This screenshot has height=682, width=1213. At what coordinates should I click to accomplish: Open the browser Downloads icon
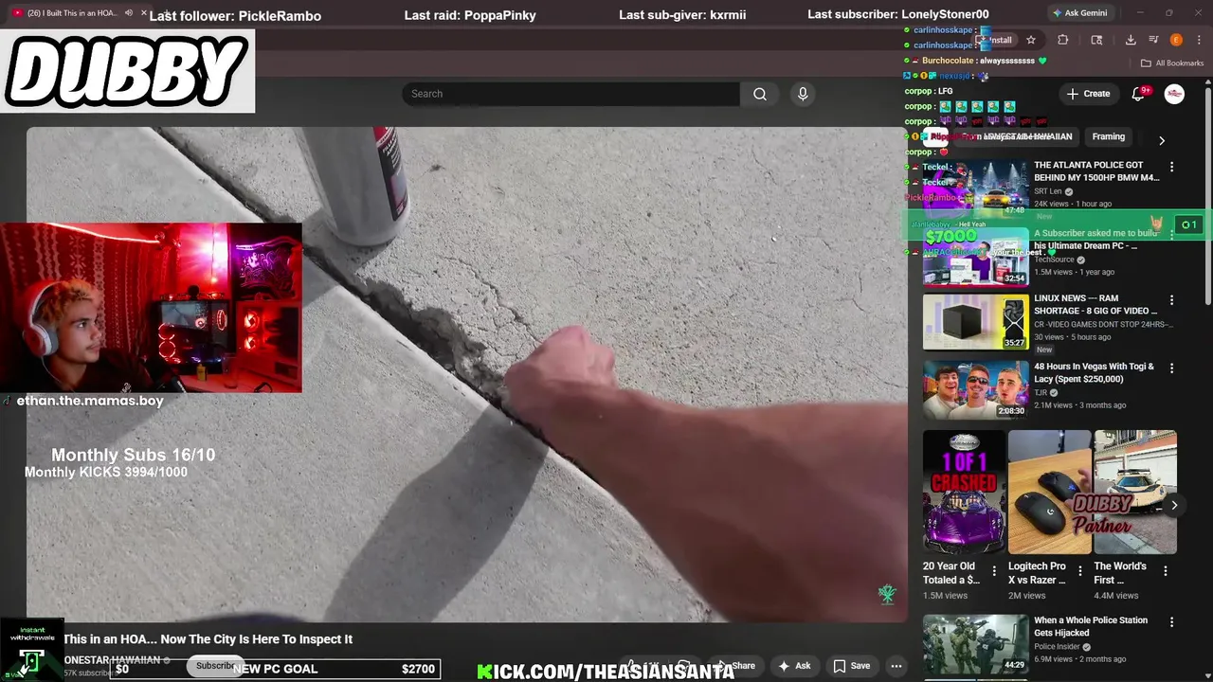coord(1131,40)
